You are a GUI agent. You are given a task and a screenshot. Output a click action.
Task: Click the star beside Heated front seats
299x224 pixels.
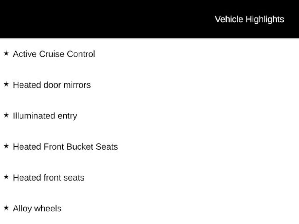(x=6, y=177)
